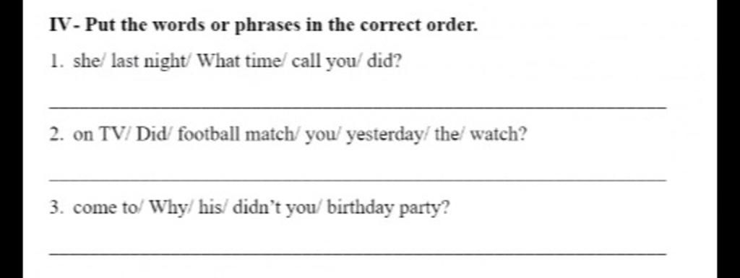This screenshot has height=278, width=740.
Task: Click the word 'his' in question 3
Action: tap(209, 207)
